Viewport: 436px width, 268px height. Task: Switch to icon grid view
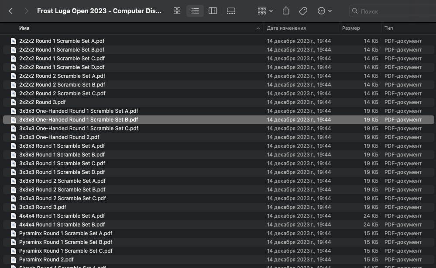(x=177, y=11)
